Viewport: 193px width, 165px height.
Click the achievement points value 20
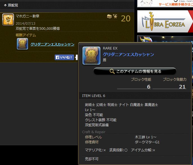pos(126,19)
